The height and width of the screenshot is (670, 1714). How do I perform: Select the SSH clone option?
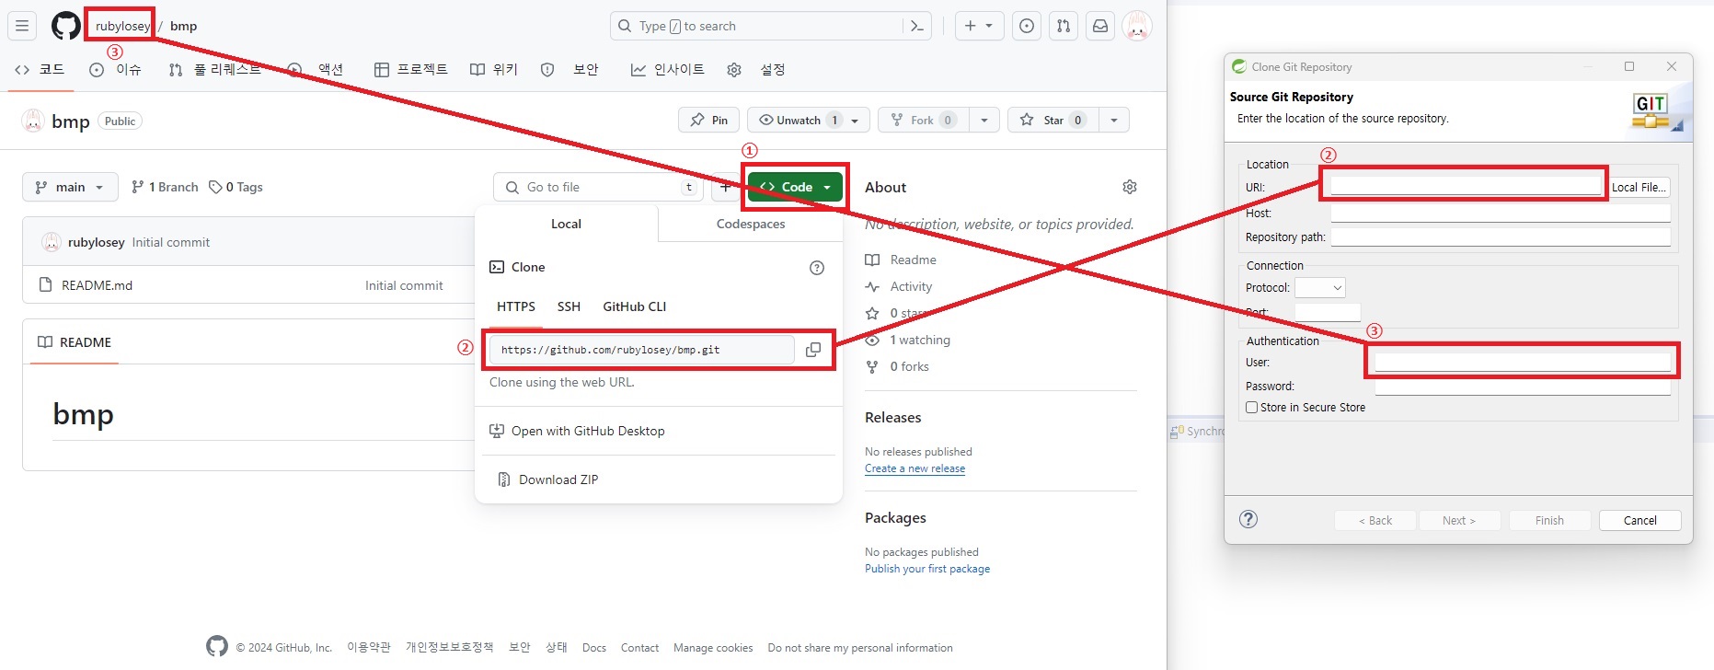click(x=569, y=306)
